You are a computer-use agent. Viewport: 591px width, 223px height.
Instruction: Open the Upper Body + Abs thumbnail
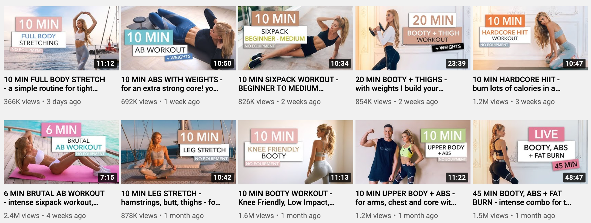click(x=413, y=152)
